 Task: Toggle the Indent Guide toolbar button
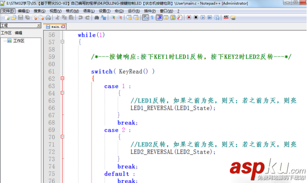tap(159, 17)
